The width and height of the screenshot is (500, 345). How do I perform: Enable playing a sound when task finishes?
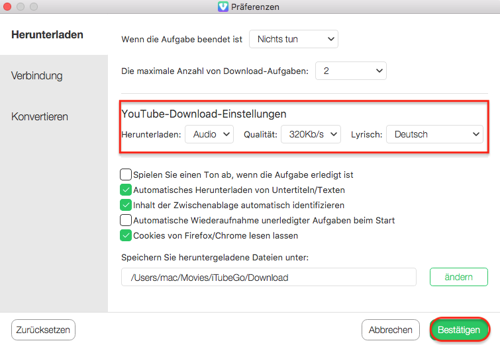126,174
